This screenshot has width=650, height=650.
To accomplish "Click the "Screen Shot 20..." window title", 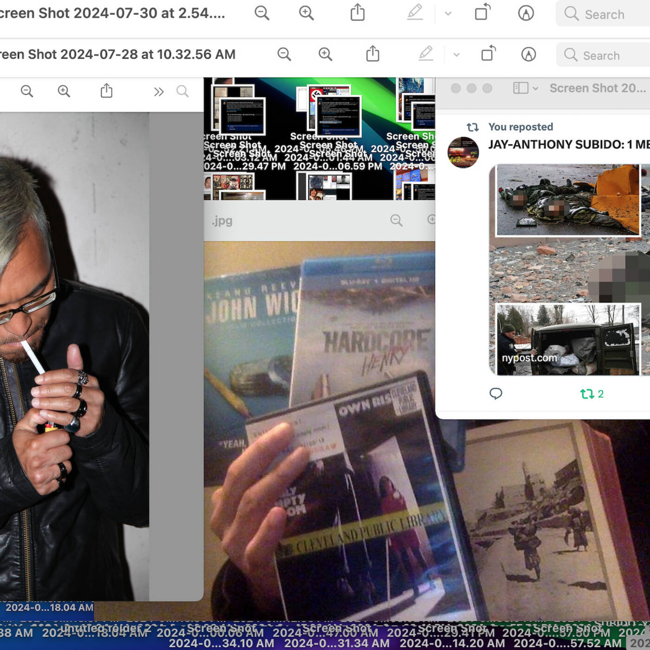I will click(597, 88).
